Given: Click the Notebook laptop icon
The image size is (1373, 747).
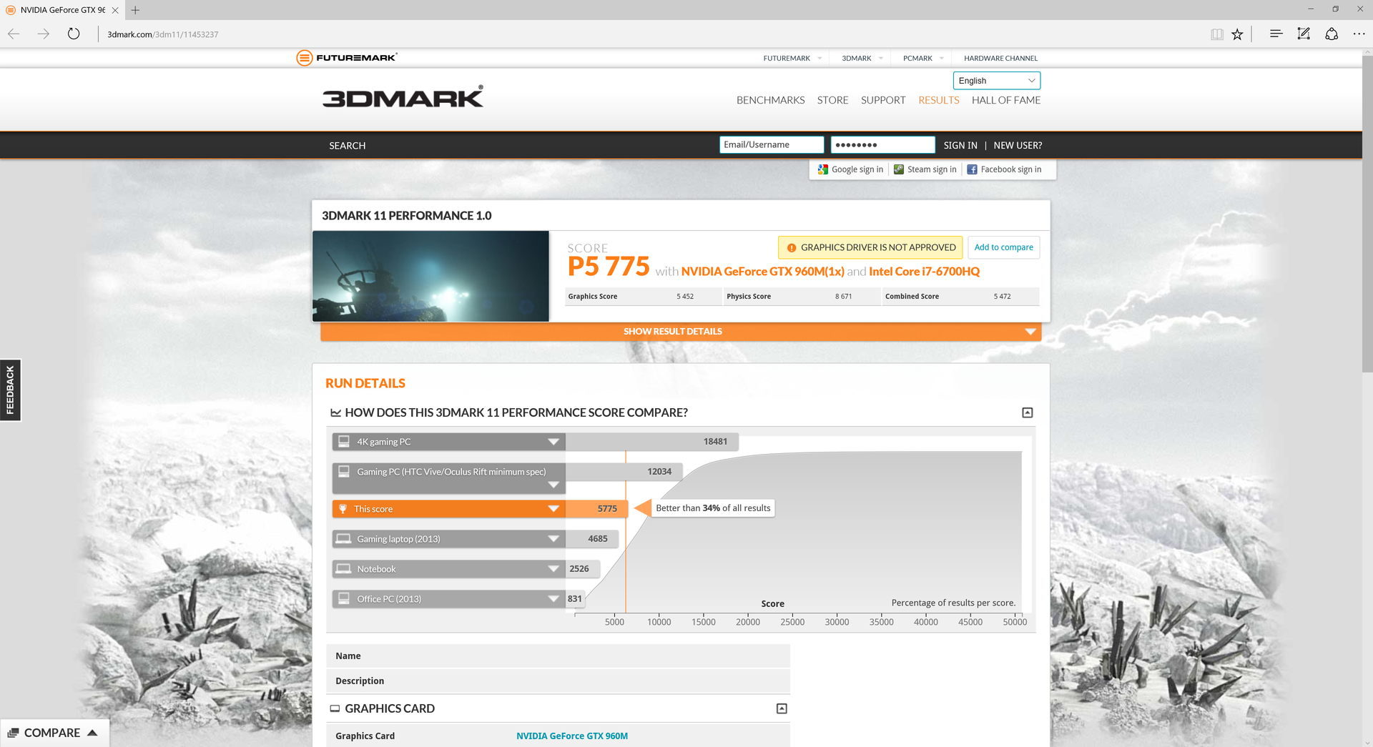Looking at the screenshot, I should click(x=344, y=569).
